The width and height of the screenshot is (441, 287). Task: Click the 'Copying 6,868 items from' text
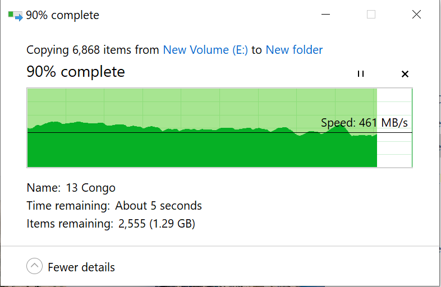93,50
